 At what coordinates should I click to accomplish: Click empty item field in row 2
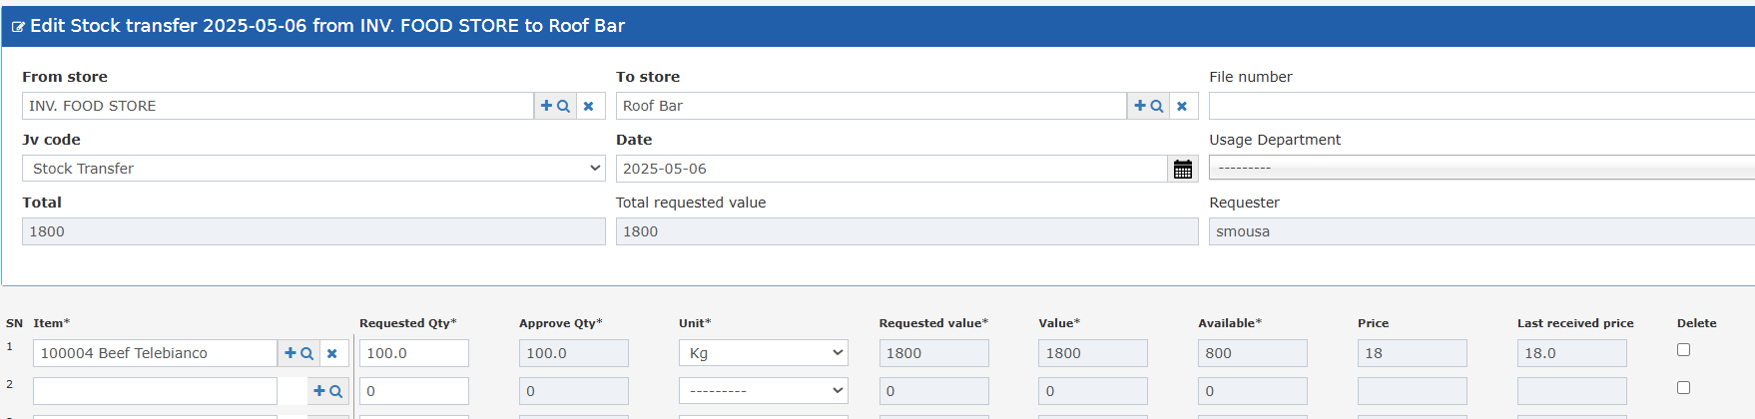tap(155, 391)
